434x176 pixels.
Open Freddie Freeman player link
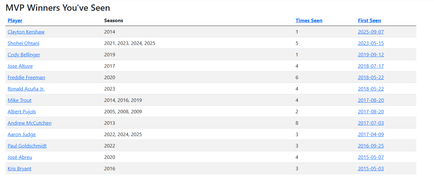click(x=26, y=78)
